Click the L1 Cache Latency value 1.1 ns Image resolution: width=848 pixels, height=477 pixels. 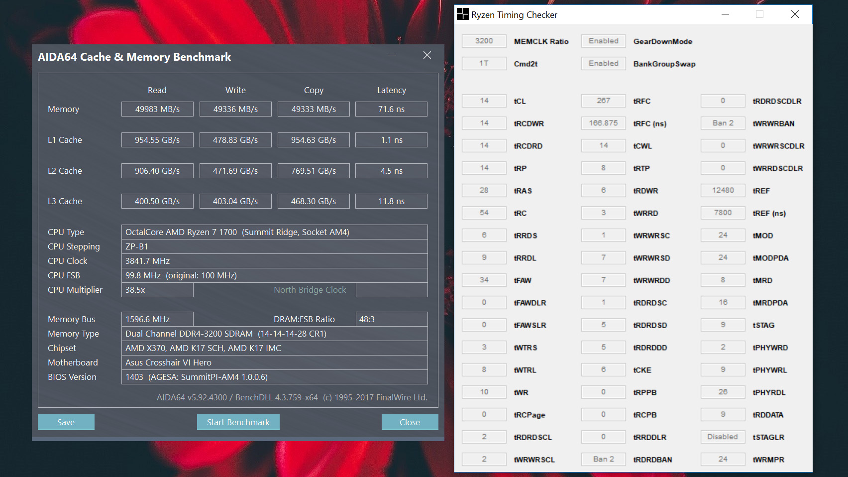[x=391, y=140]
